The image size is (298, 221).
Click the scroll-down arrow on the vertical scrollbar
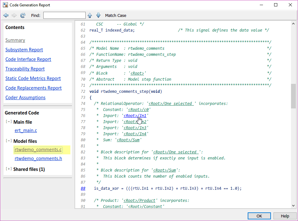(294, 205)
